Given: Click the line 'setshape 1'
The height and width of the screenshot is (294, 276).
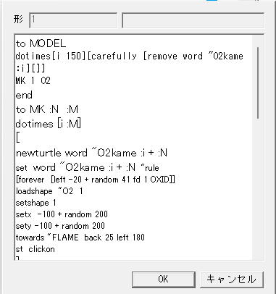Looking at the screenshot, I should pos(35,203).
